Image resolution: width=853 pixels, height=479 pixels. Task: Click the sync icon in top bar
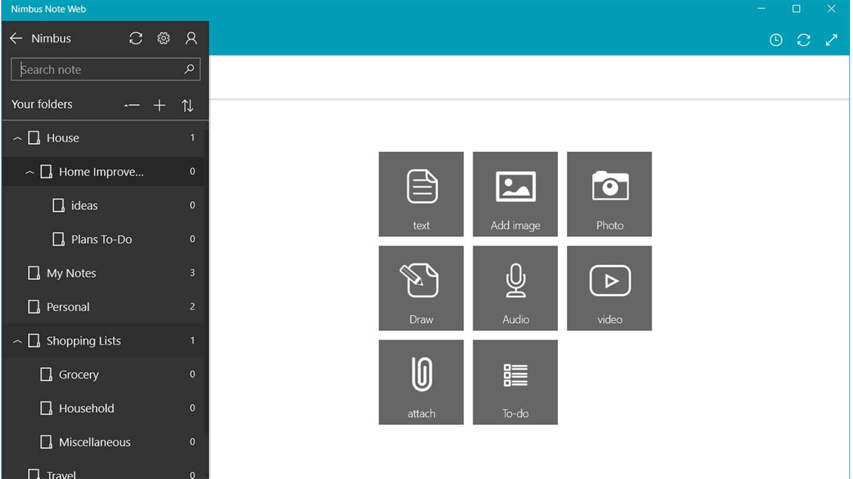tap(804, 40)
